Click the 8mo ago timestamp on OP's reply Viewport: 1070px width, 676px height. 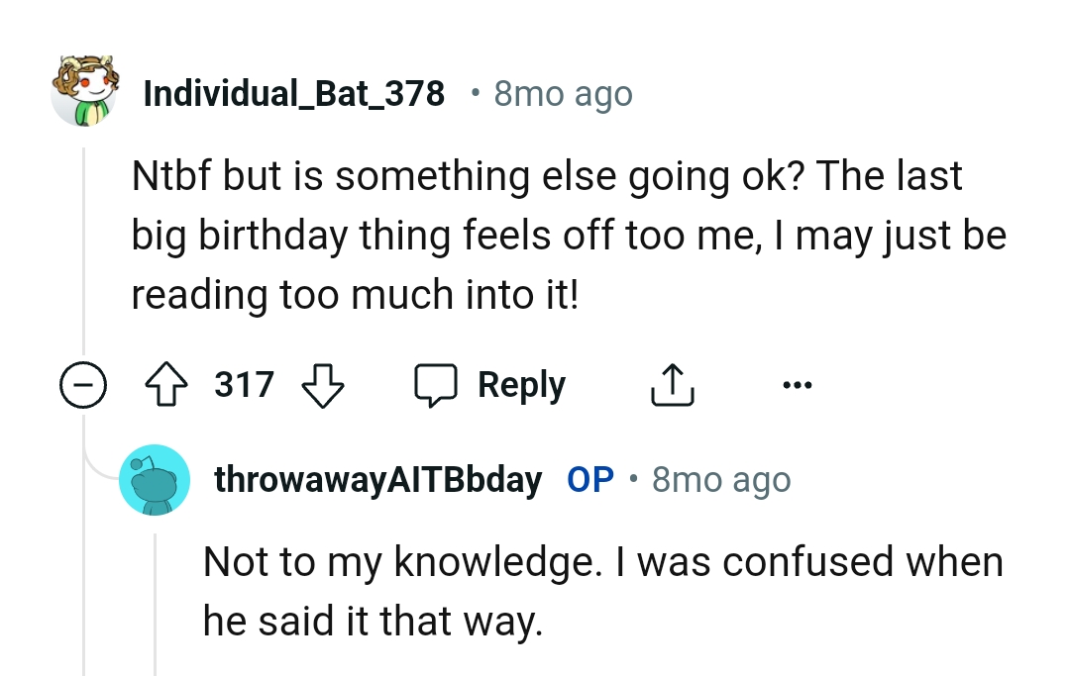click(720, 479)
